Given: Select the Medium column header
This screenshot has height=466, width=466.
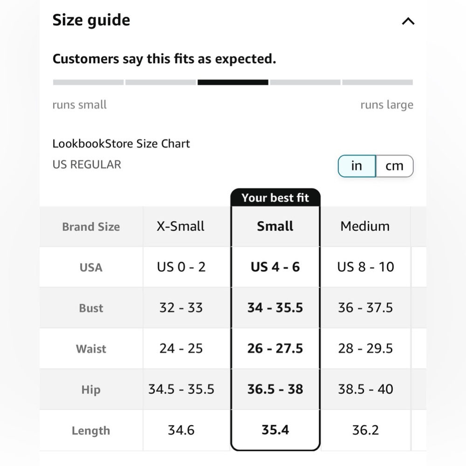Looking at the screenshot, I should (x=365, y=226).
